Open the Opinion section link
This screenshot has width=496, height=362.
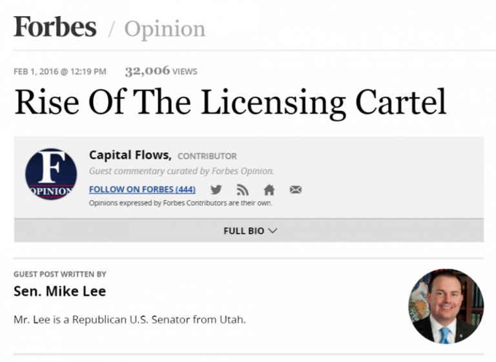point(165,28)
